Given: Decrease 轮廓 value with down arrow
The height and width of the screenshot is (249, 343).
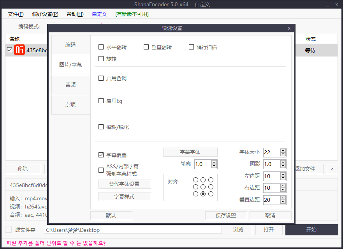Looking at the screenshot, I should 214,166.
